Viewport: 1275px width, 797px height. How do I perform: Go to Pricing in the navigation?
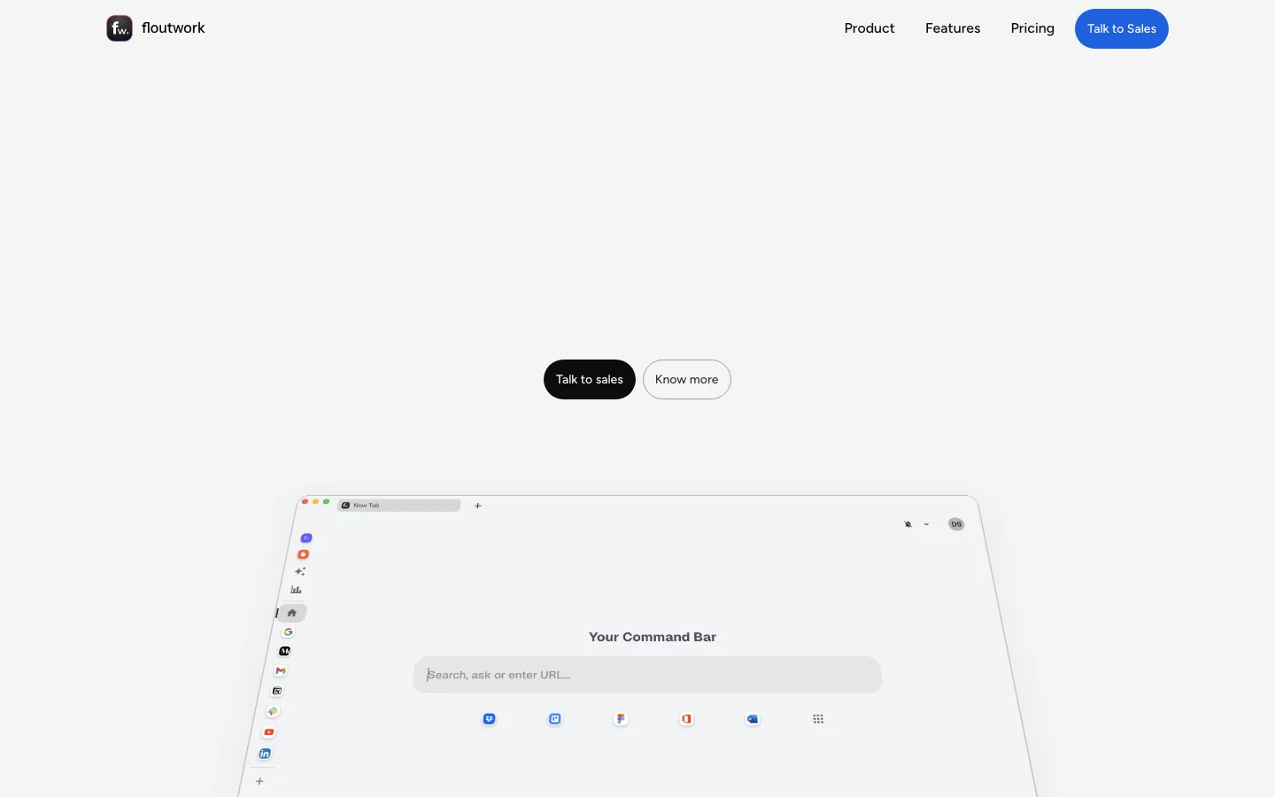pyautogui.click(x=1032, y=28)
